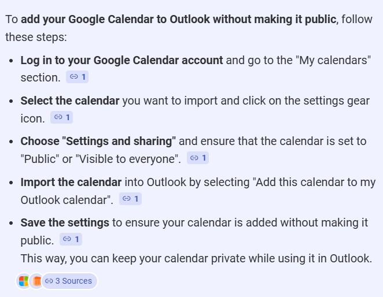Open citation 1 after "My calendars" section
The height and width of the screenshot is (297, 383).
click(77, 77)
